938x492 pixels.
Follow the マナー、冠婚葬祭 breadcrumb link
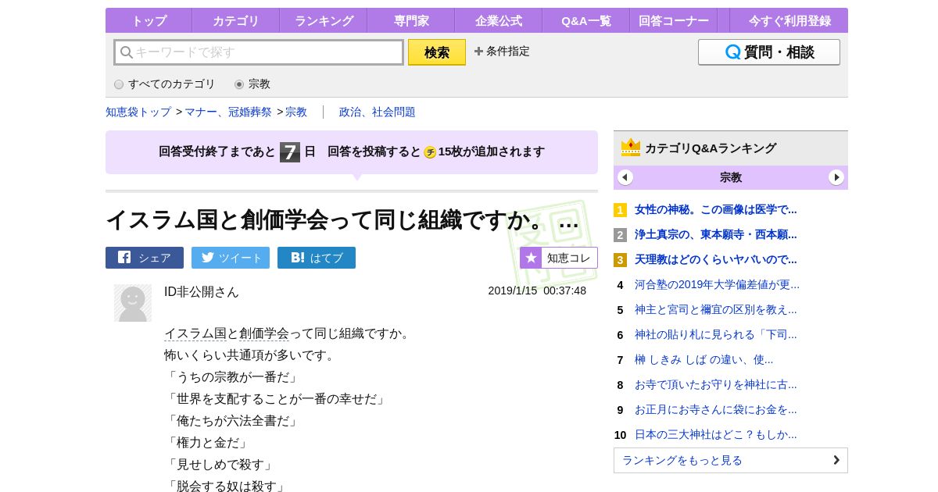pos(228,112)
